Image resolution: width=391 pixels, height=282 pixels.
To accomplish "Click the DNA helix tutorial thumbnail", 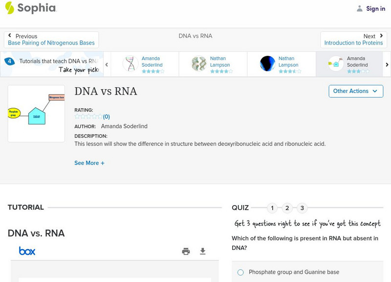I will pos(130,64).
